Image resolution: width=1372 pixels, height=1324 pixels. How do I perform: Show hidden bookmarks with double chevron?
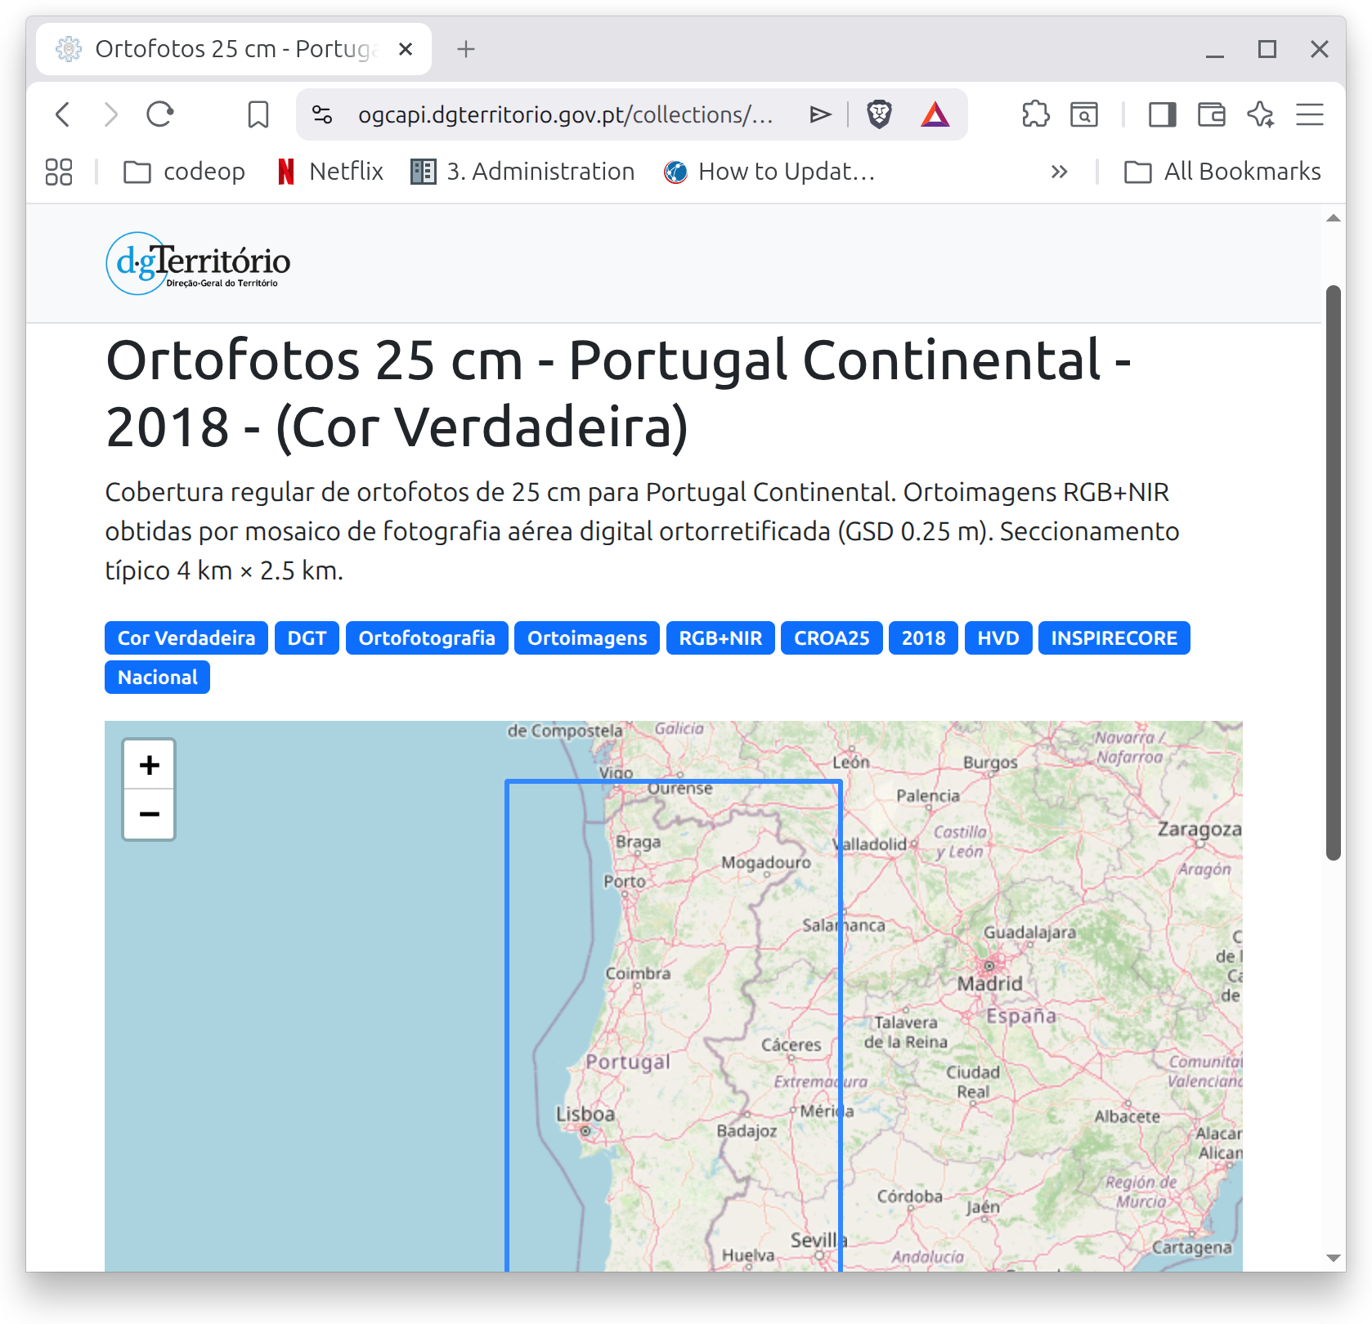1059,172
